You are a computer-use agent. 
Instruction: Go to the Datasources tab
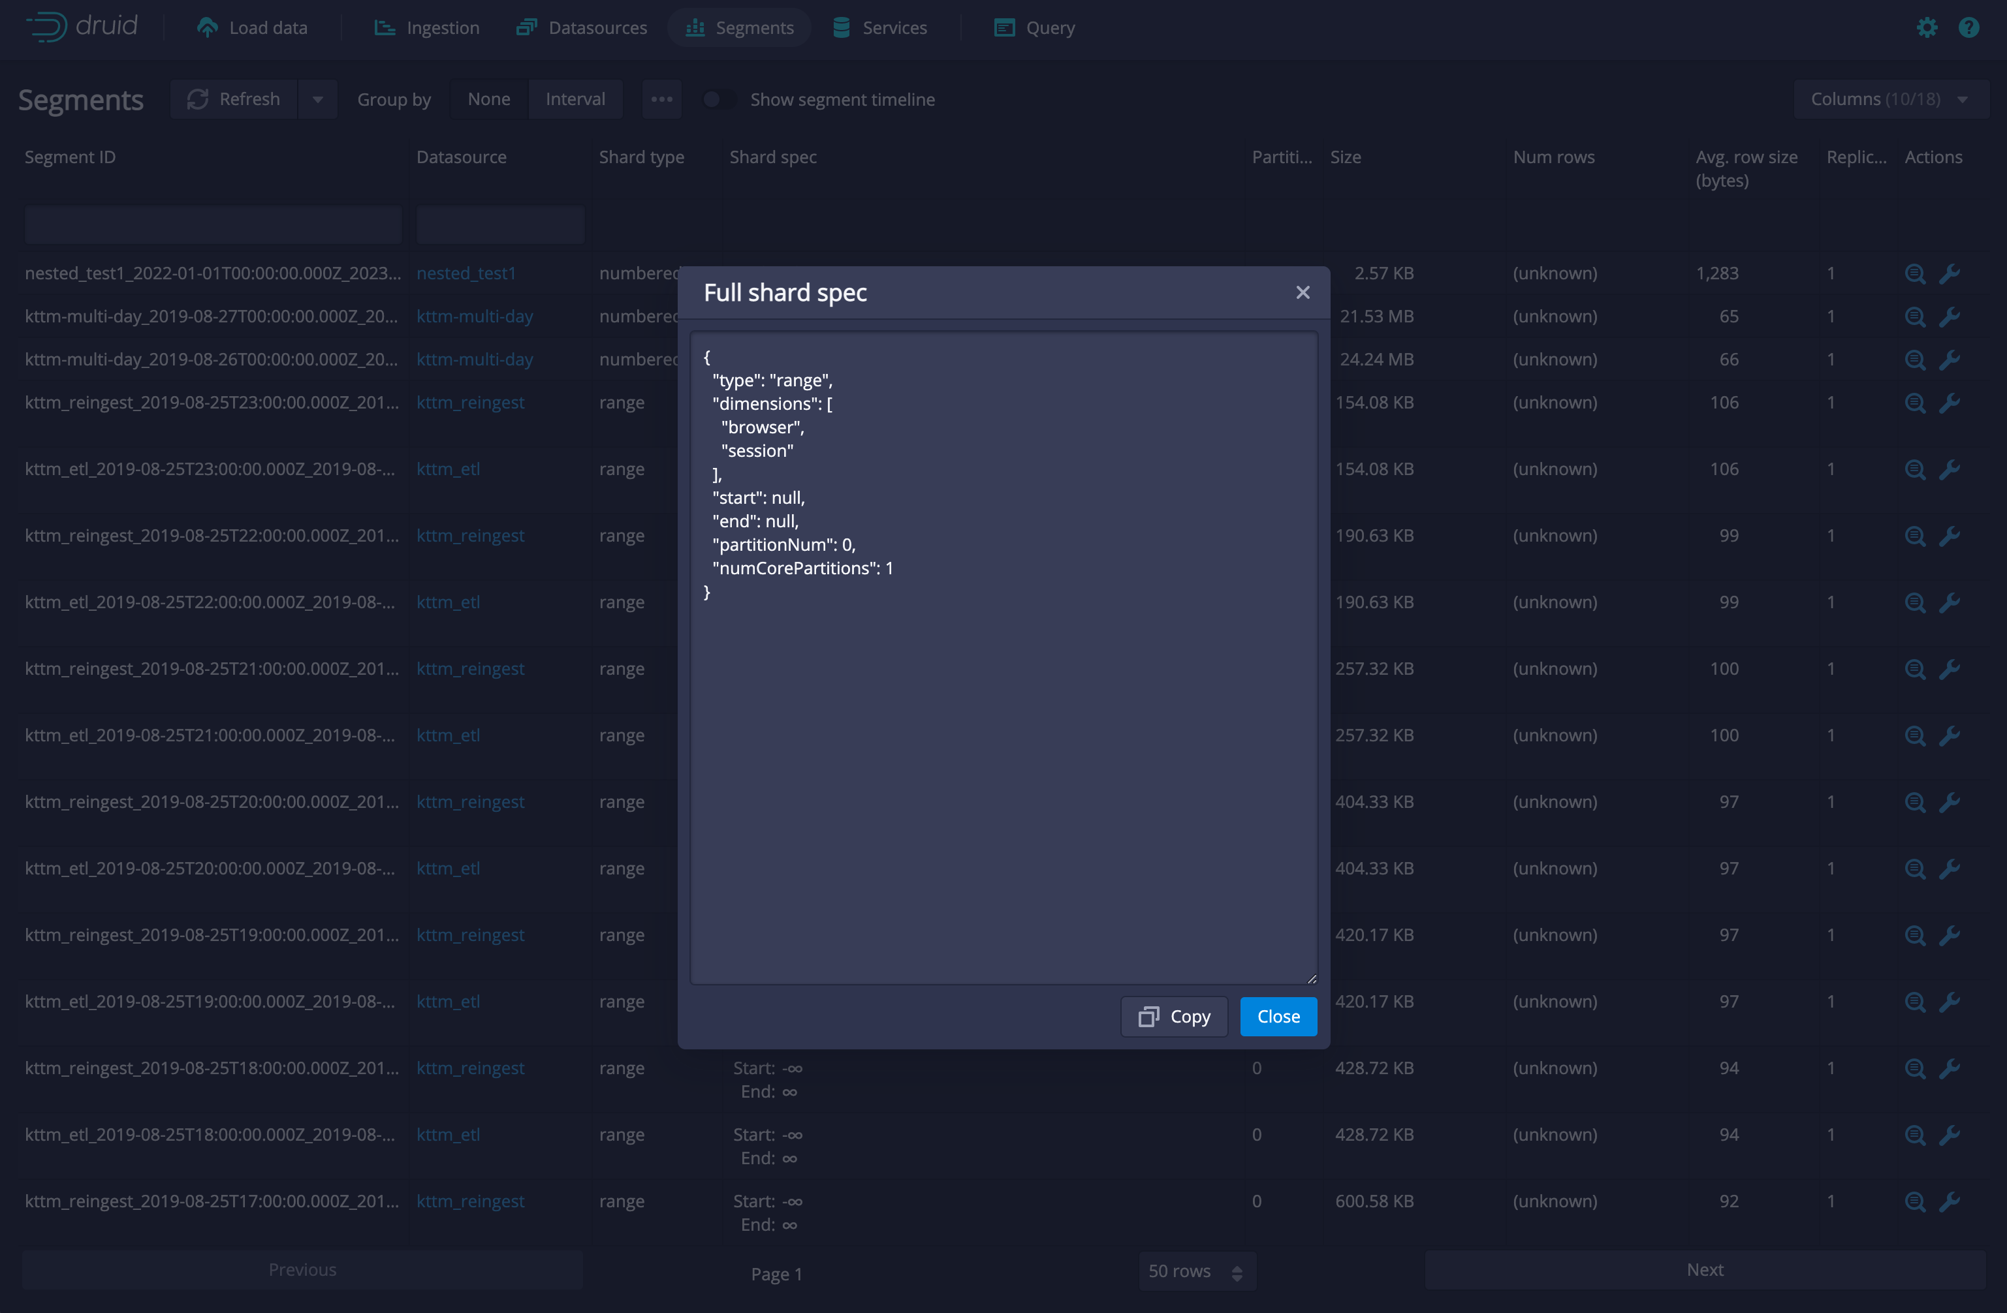coord(582,28)
